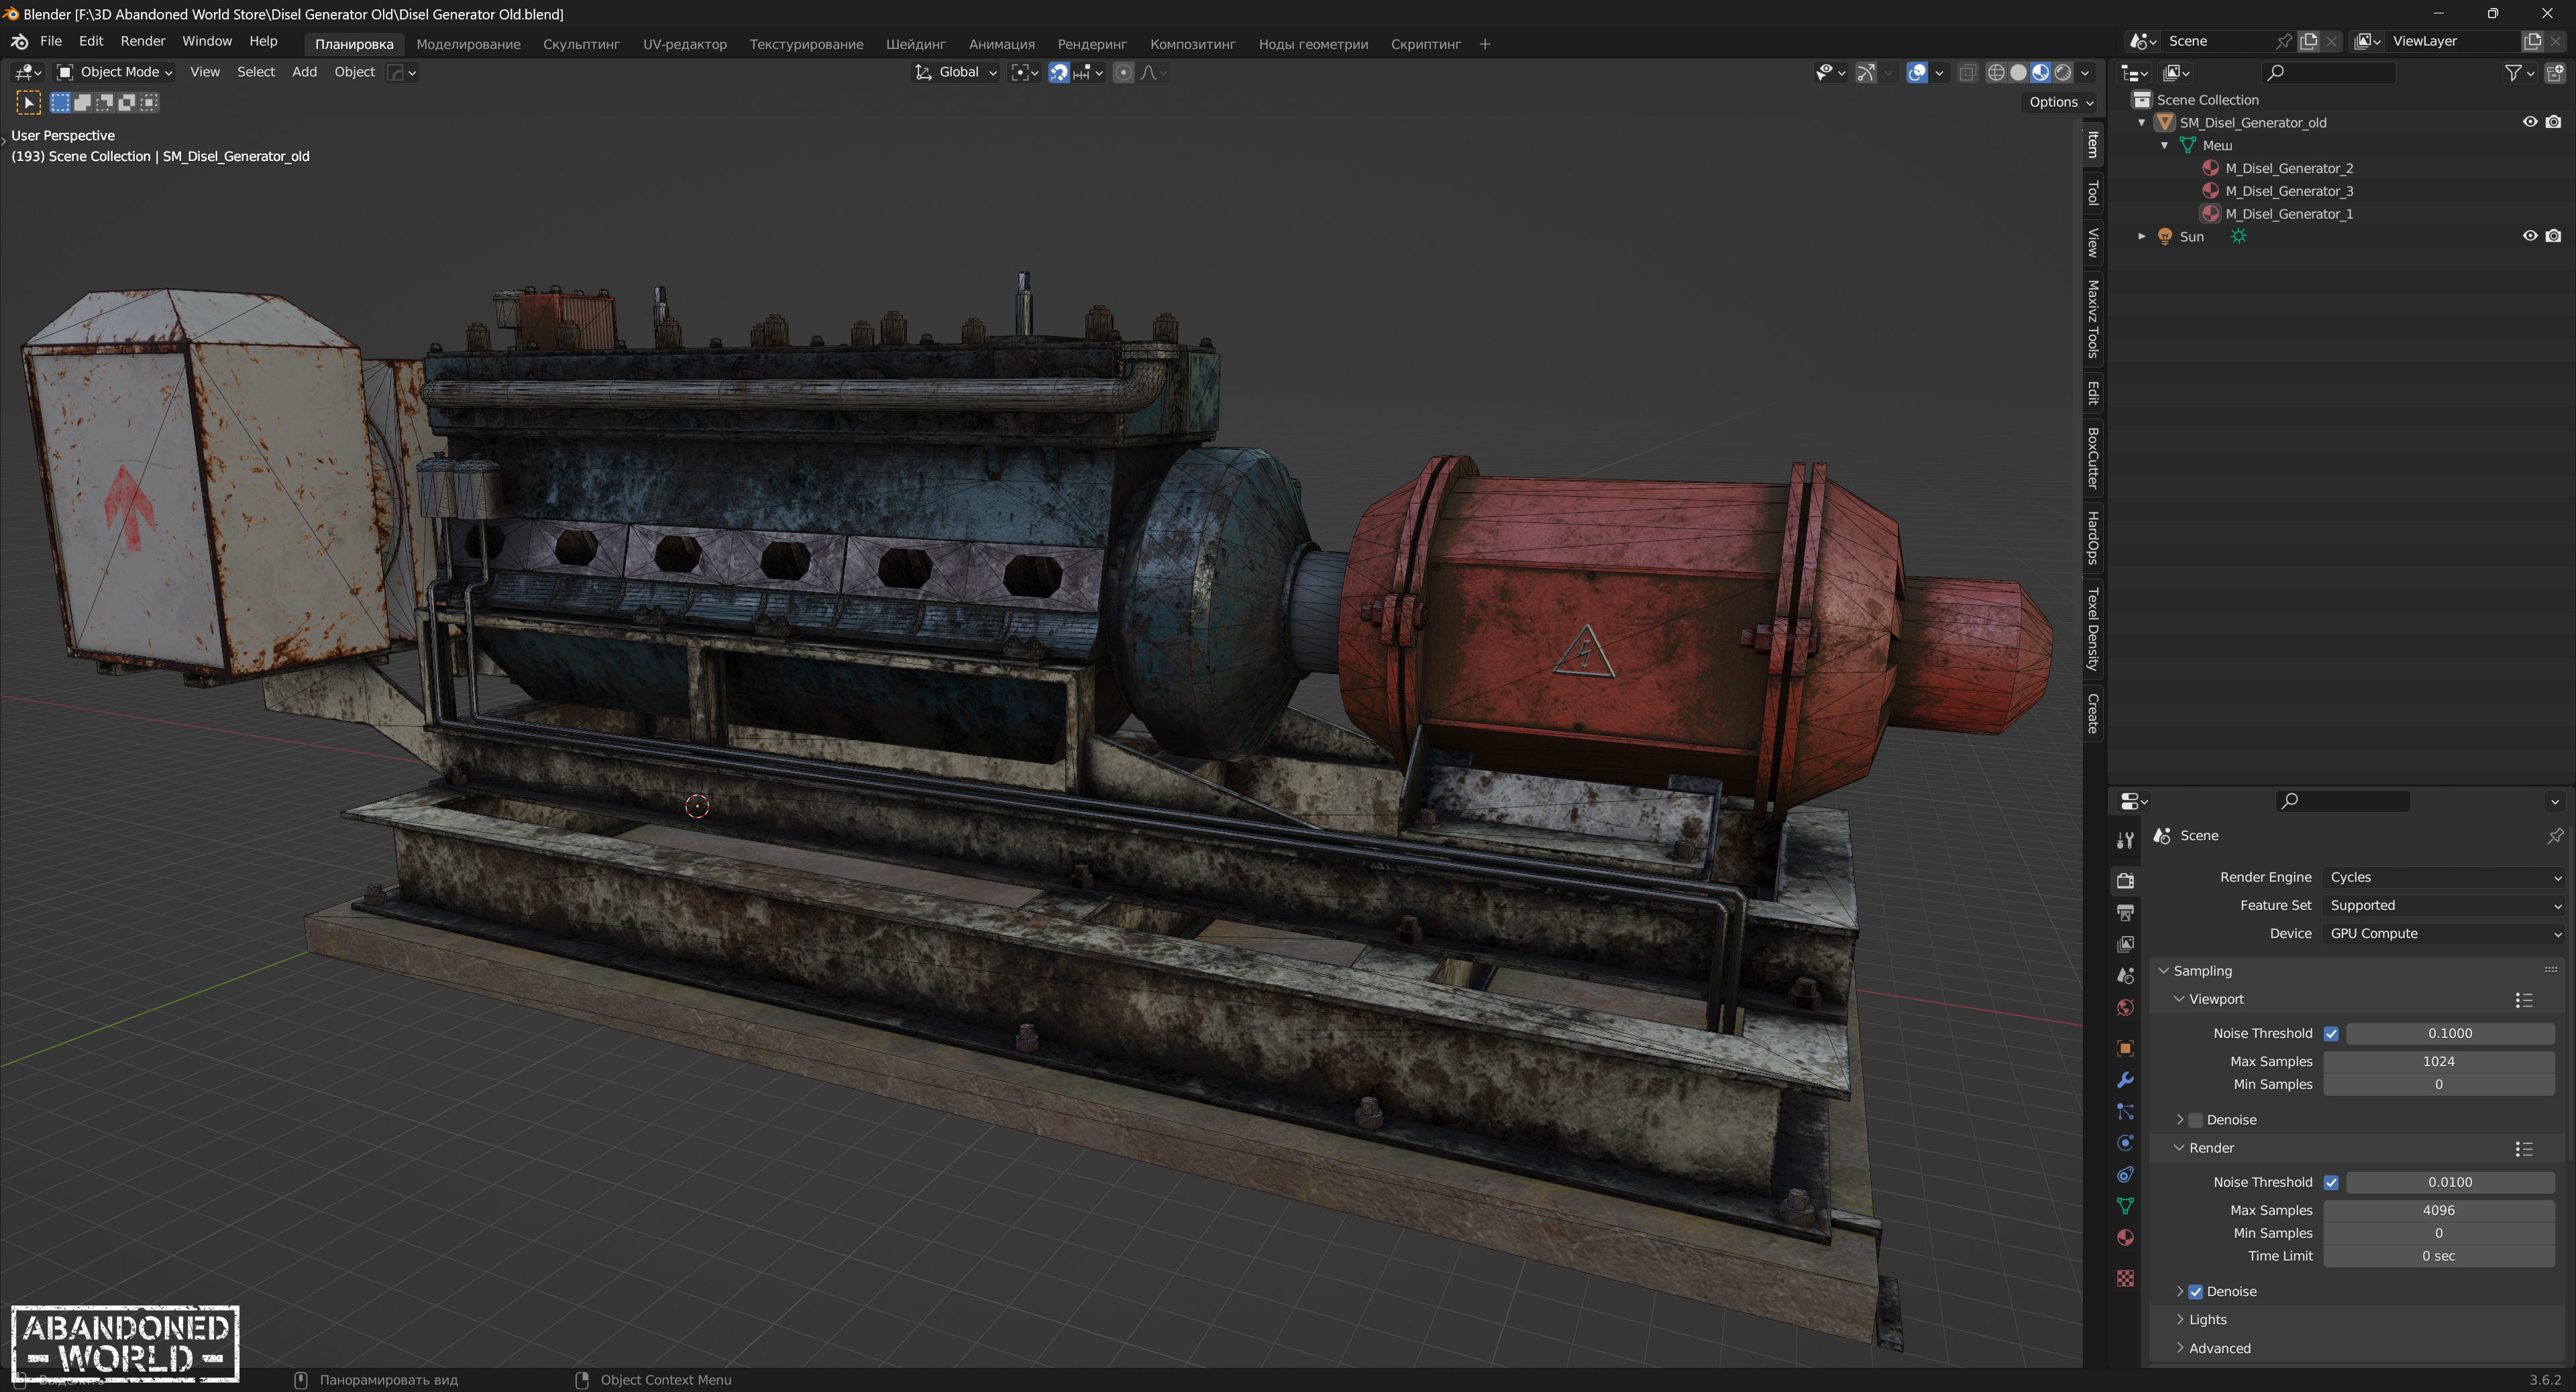Adjust Viewport Noise Threshold 0.1000 field
The height and width of the screenshot is (1392, 2576).
2450,1034
